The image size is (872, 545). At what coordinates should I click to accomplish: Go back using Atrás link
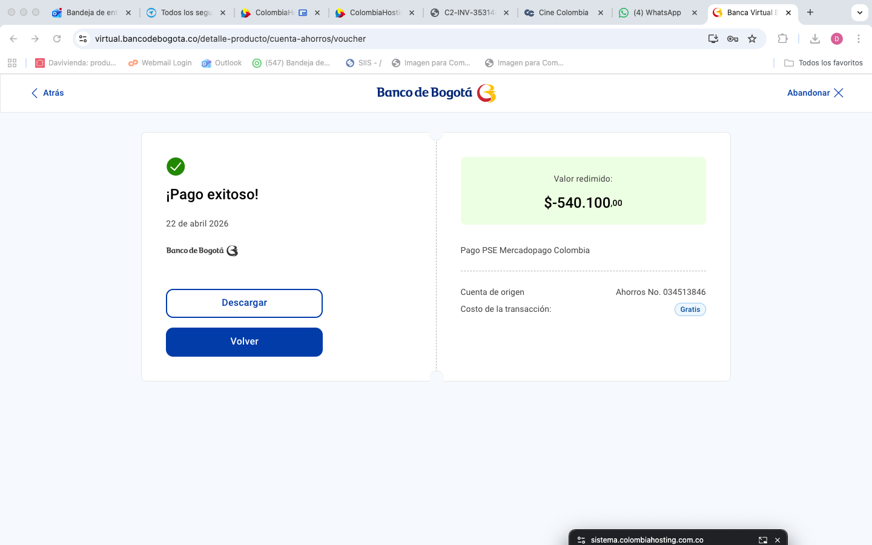pyautogui.click(x=47, y=93)
